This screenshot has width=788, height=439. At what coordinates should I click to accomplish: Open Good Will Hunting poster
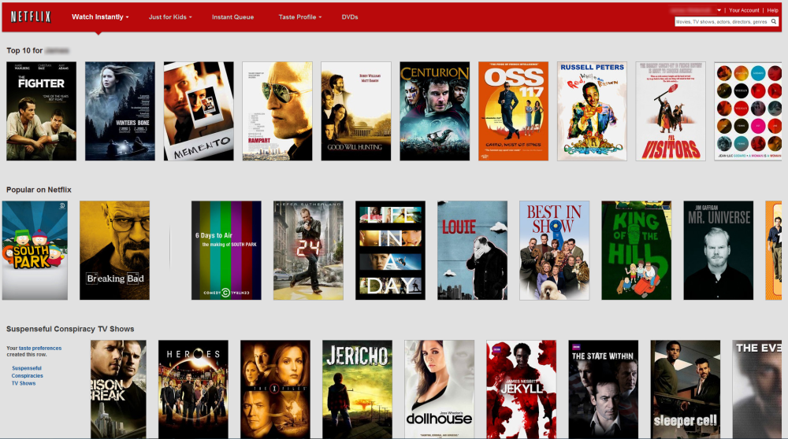coord(356,111)
